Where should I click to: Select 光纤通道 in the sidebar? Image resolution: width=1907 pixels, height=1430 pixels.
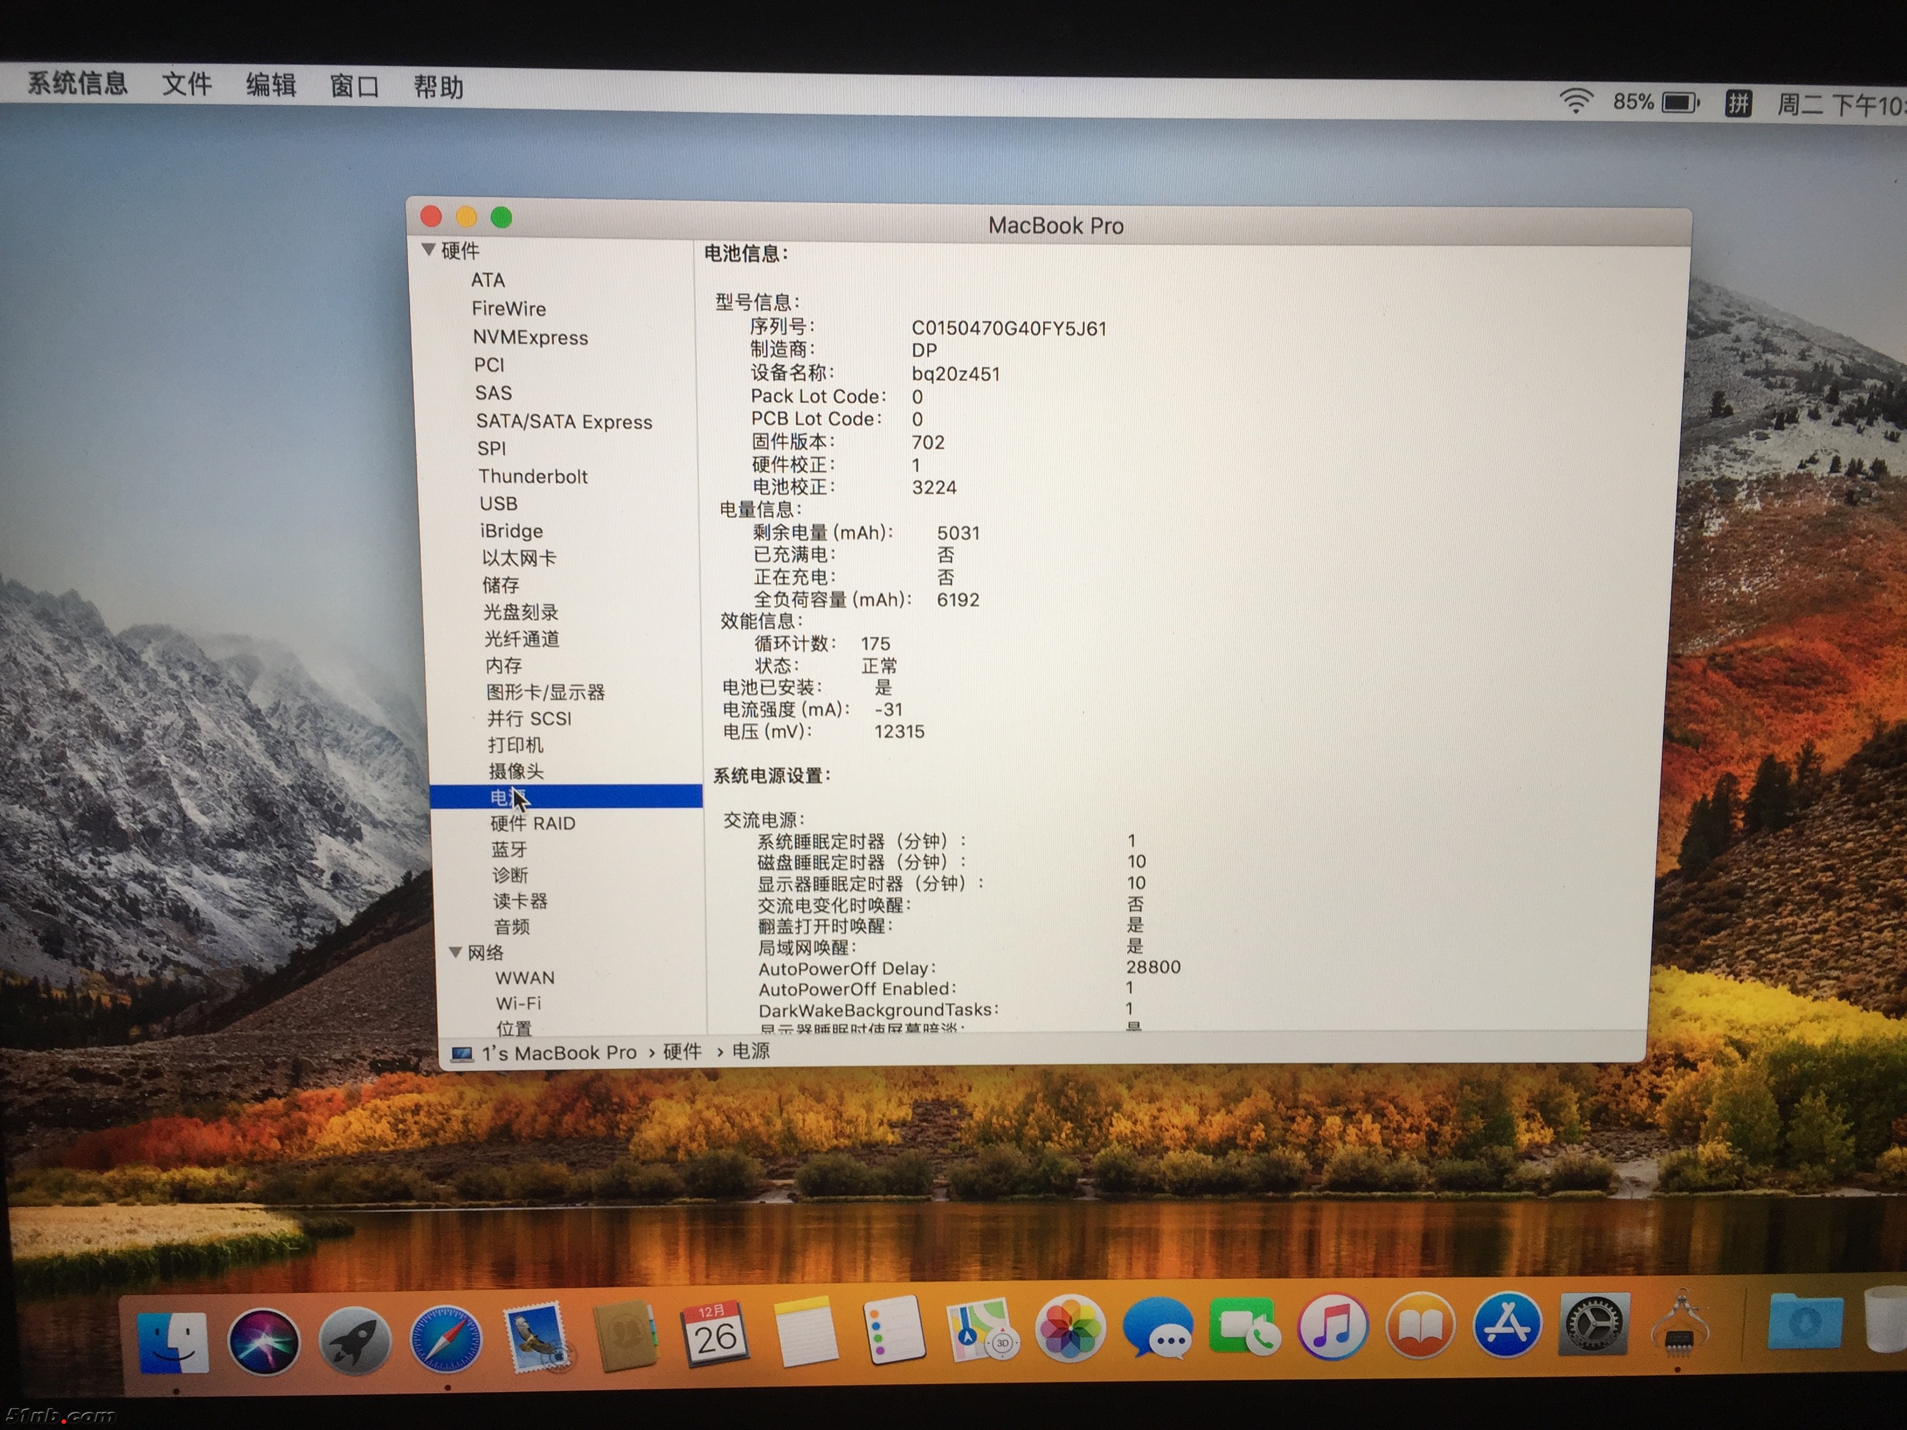522,638
